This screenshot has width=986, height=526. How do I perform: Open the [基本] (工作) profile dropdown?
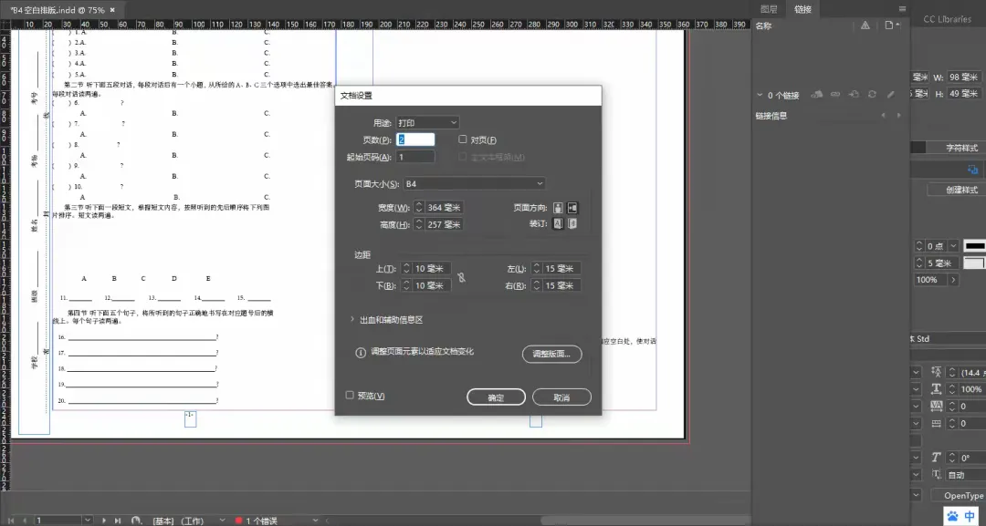click(222, 521)
